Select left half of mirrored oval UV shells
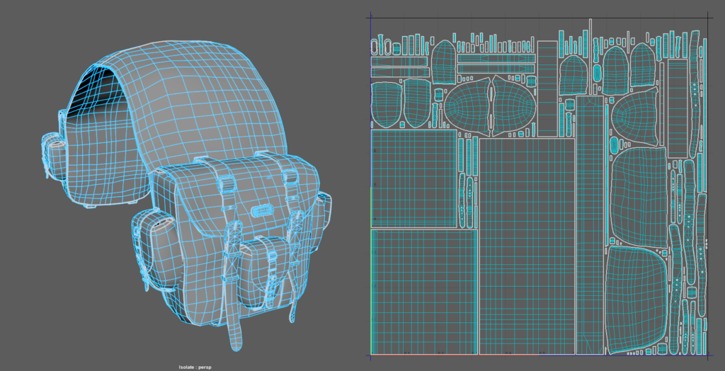The height and width of the screenshot is (371, 725). coord(467,106)
